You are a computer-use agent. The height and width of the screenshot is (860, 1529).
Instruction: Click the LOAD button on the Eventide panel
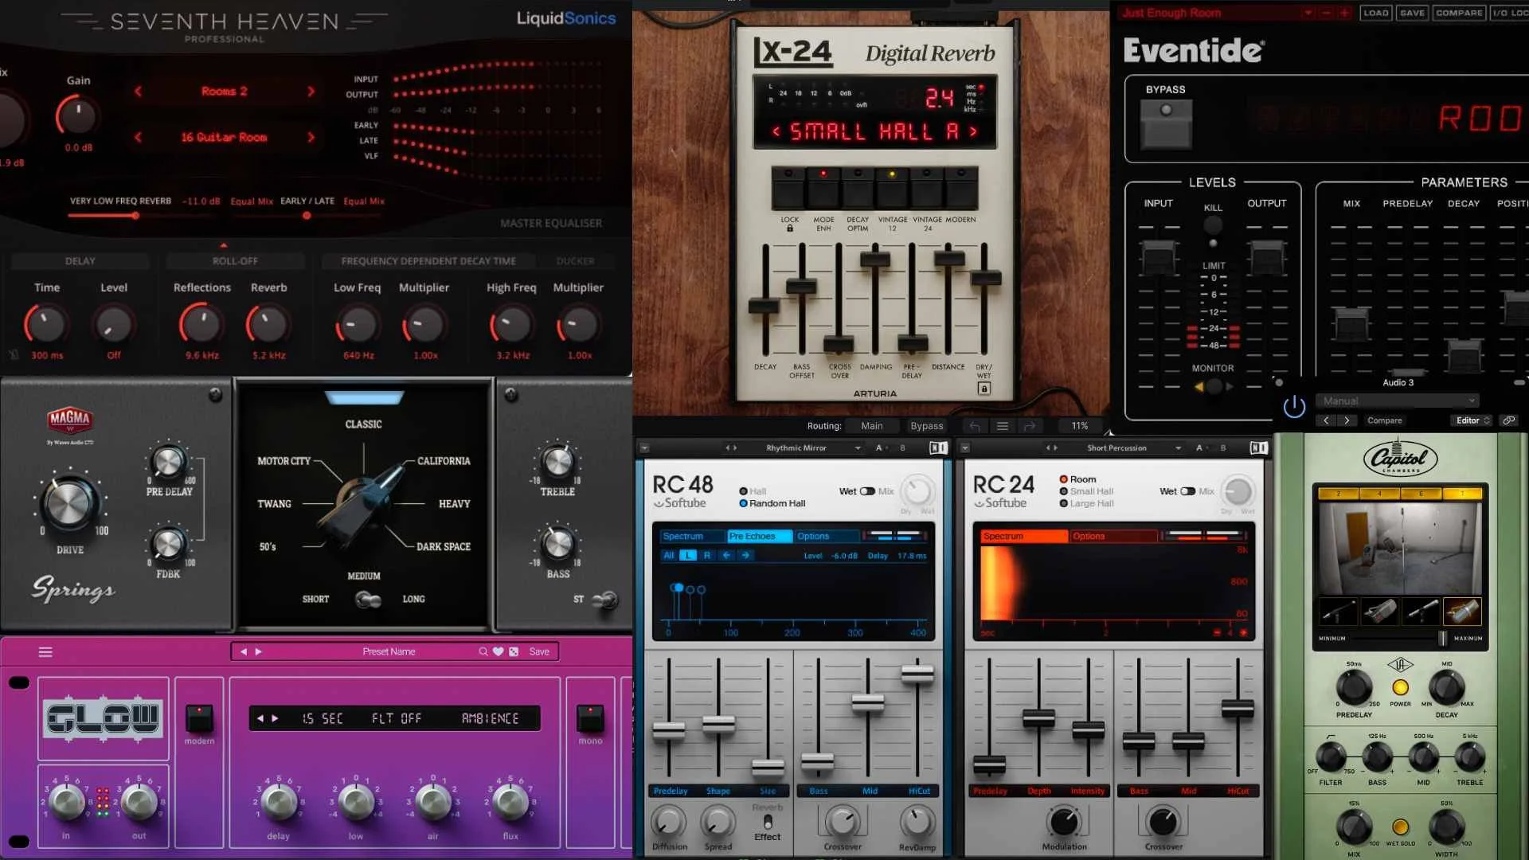1375,13
